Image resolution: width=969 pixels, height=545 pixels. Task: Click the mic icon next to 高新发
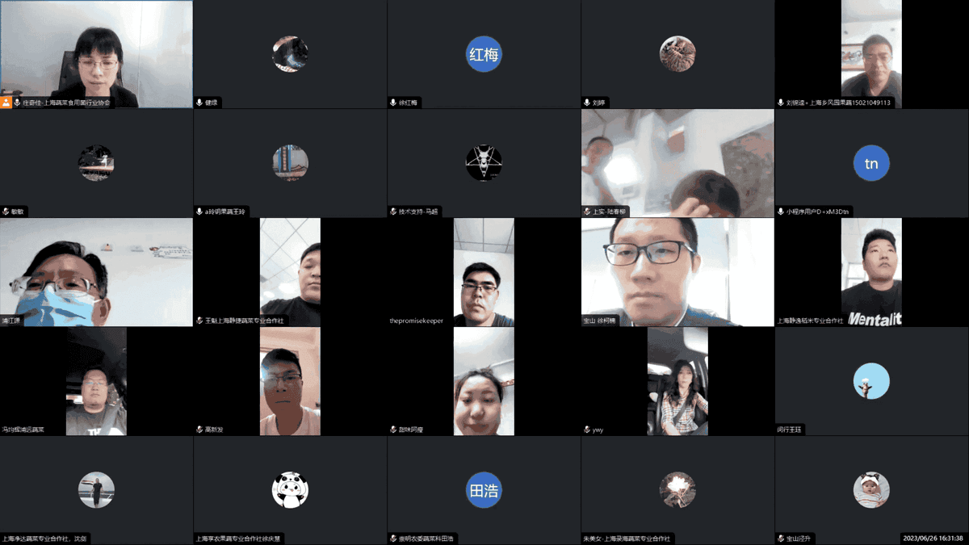199,430
